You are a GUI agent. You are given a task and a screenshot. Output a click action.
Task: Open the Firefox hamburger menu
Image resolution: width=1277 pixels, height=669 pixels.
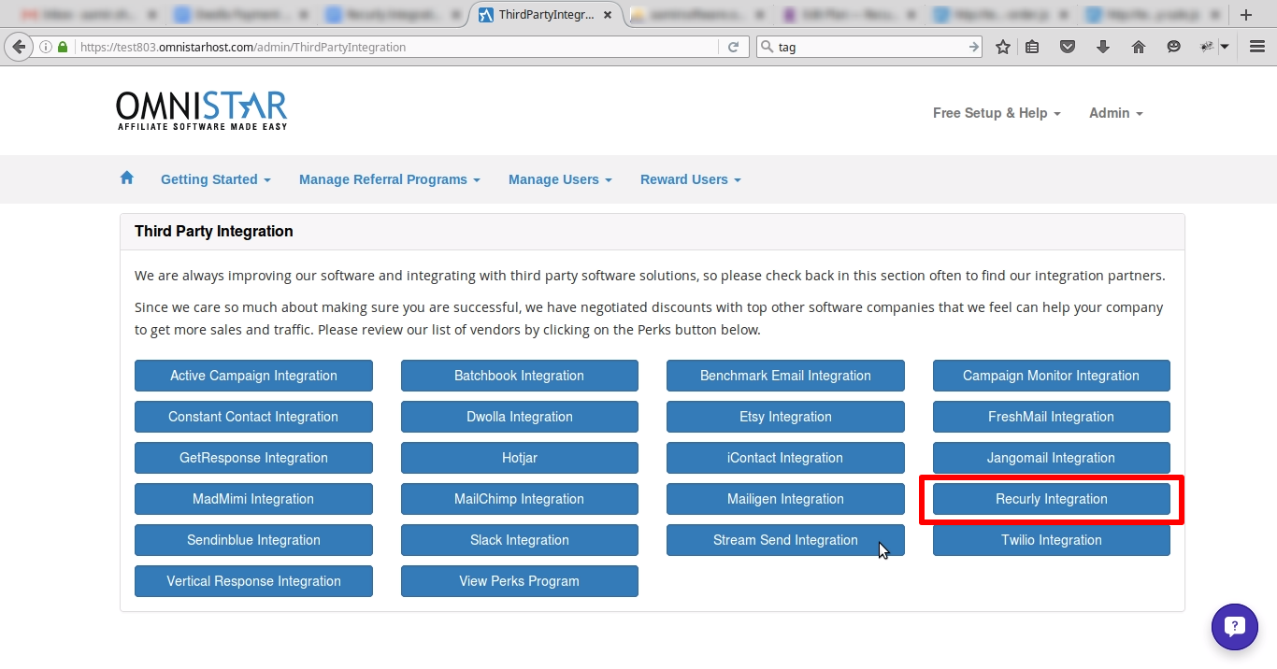tap(1257, 47)
